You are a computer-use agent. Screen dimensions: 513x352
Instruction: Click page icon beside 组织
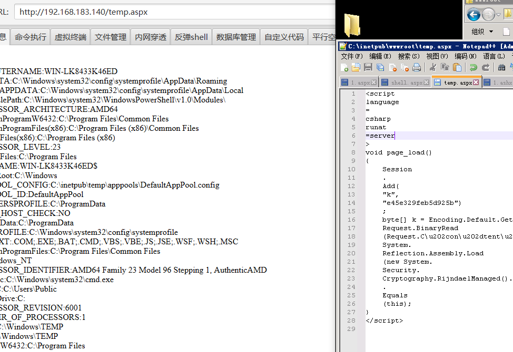(x=506, y=32)
